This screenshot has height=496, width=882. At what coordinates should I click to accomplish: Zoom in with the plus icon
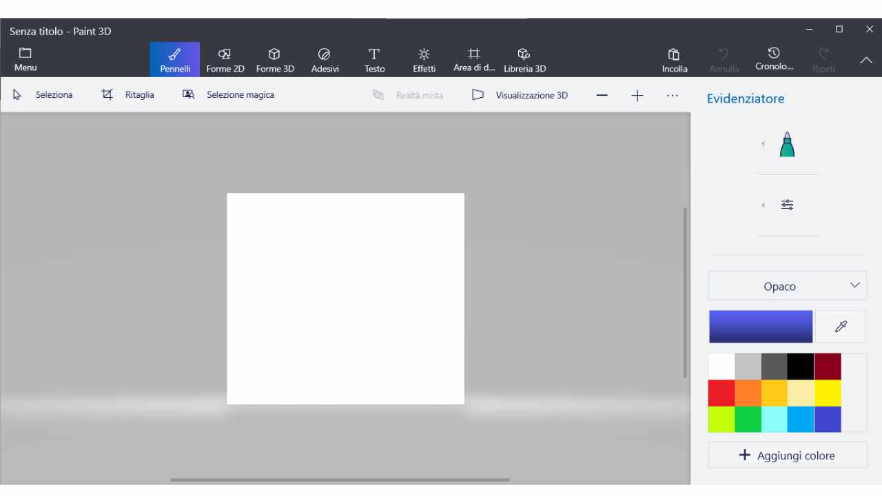637,96
